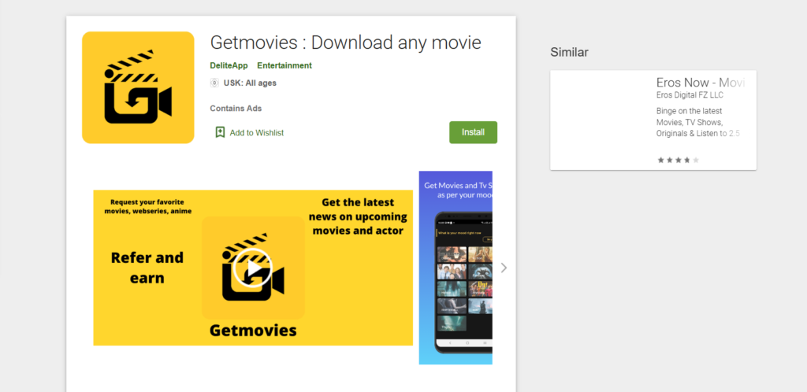Click the 'Contains Ads' label
The width and height of the screenshot is (807, 392).
pos(236,109)
